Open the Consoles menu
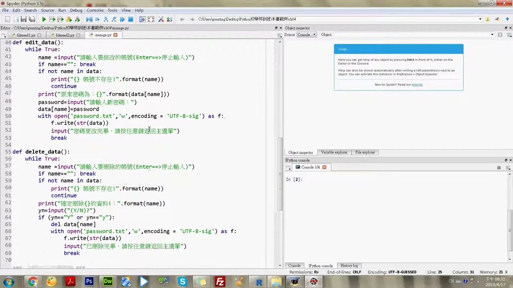Screen dimensions: 513x288 coord(95,10)
